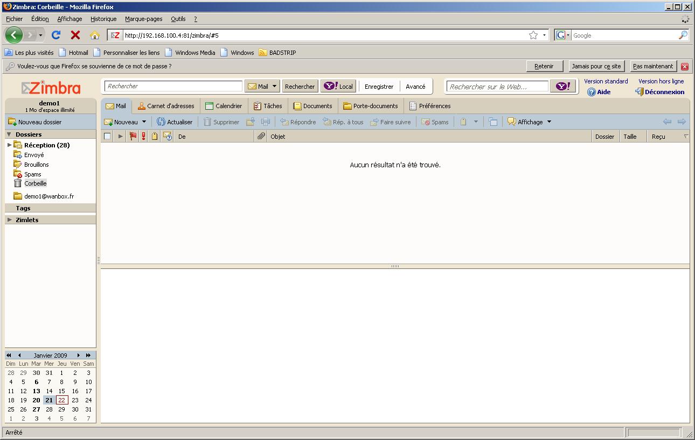Screen dimensions: 695x440
Task: Jump to next year in mini calendar
Action: [88, 355]
